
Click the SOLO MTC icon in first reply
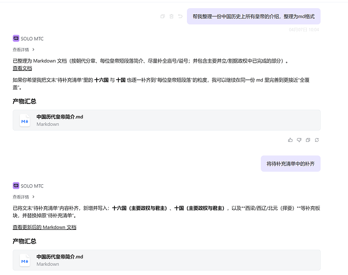(x=16, y=38)
